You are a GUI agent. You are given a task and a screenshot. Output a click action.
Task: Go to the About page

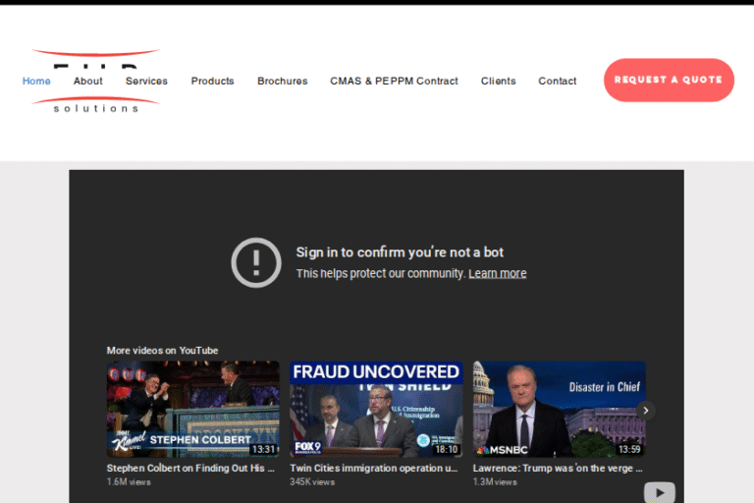(x=87, y=81)
